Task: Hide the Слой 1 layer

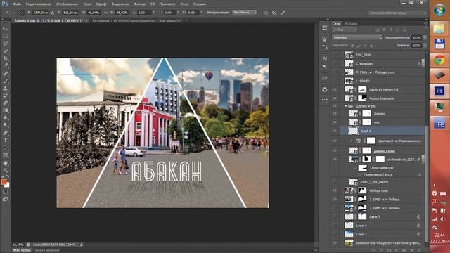Action: click(x=335, y=131)
